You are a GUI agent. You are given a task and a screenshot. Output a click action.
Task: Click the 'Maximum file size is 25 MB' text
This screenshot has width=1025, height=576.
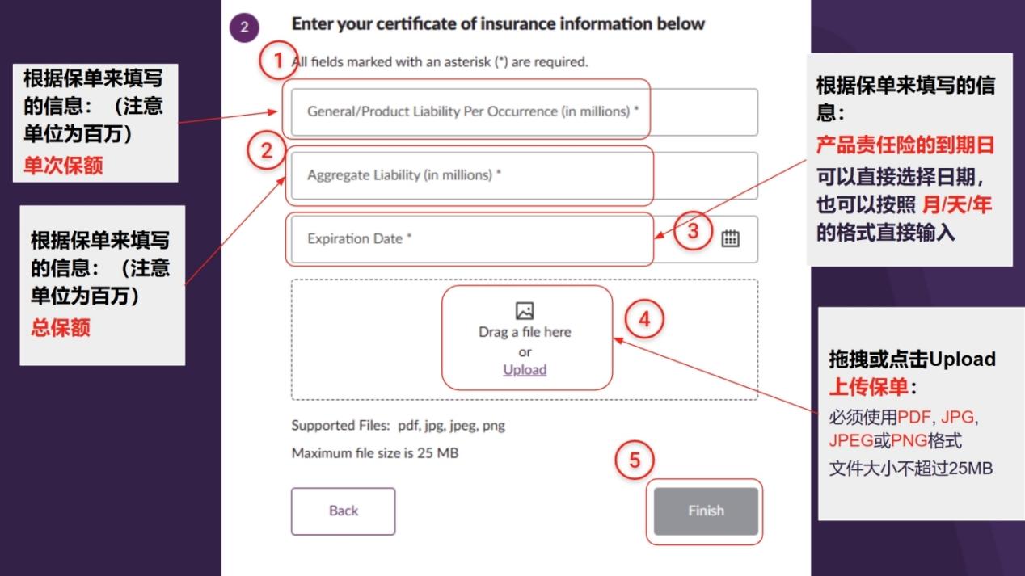coord(375,453)
